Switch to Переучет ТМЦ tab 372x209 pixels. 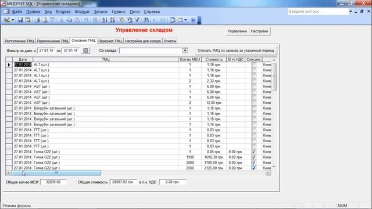(x=110, y=41)
